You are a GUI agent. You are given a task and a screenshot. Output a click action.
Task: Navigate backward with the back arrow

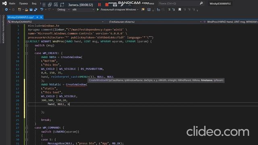tap(6, 10)
